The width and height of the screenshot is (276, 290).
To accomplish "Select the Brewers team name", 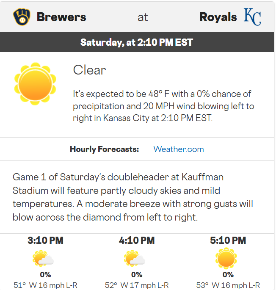I will pyautogui.click(x=61, y=17).
